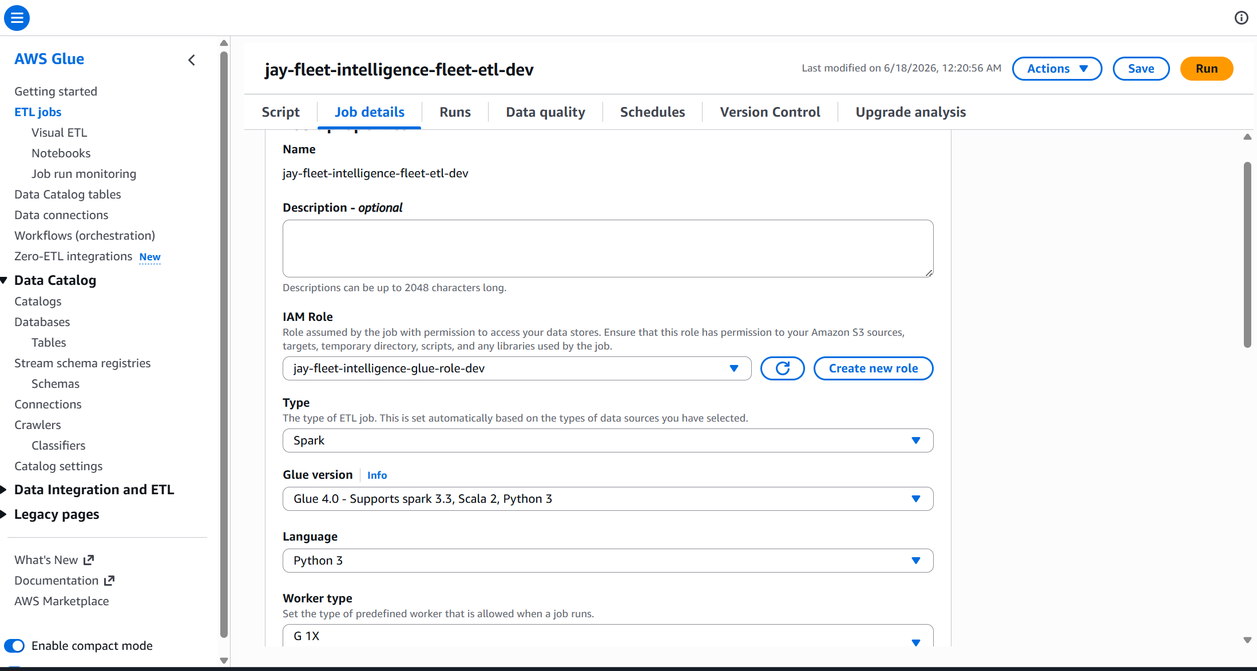
Task: Open Zero-ETL integrations page
Action: coord(73,256)
